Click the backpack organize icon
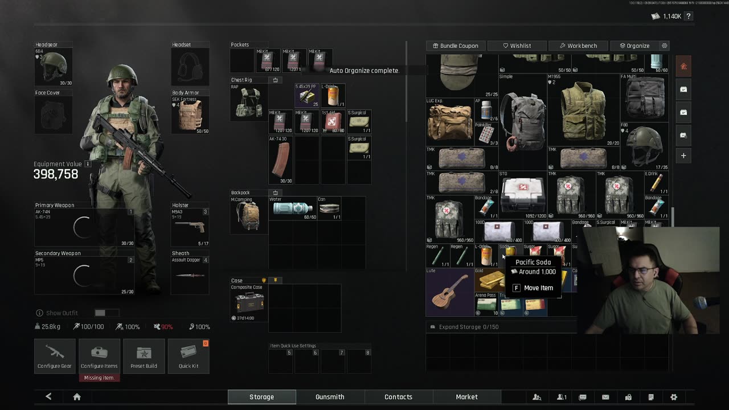The image size is (729, 410). click(276, 193)
